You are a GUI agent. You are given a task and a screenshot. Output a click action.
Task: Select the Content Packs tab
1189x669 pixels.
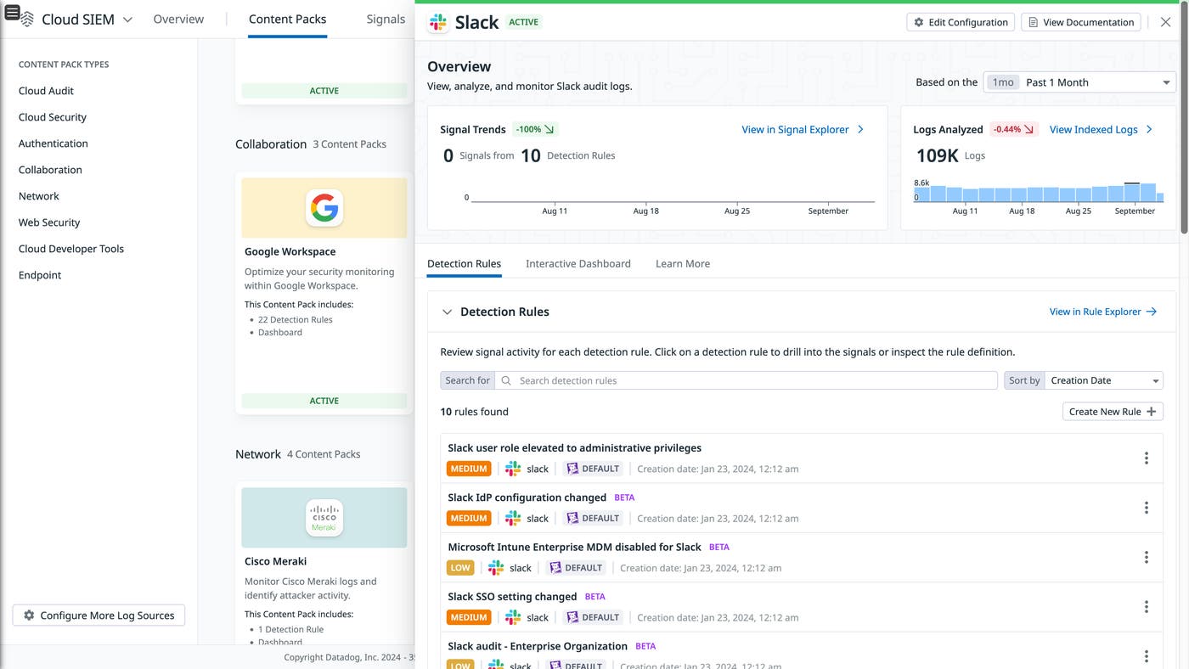(x=287, y=19)
